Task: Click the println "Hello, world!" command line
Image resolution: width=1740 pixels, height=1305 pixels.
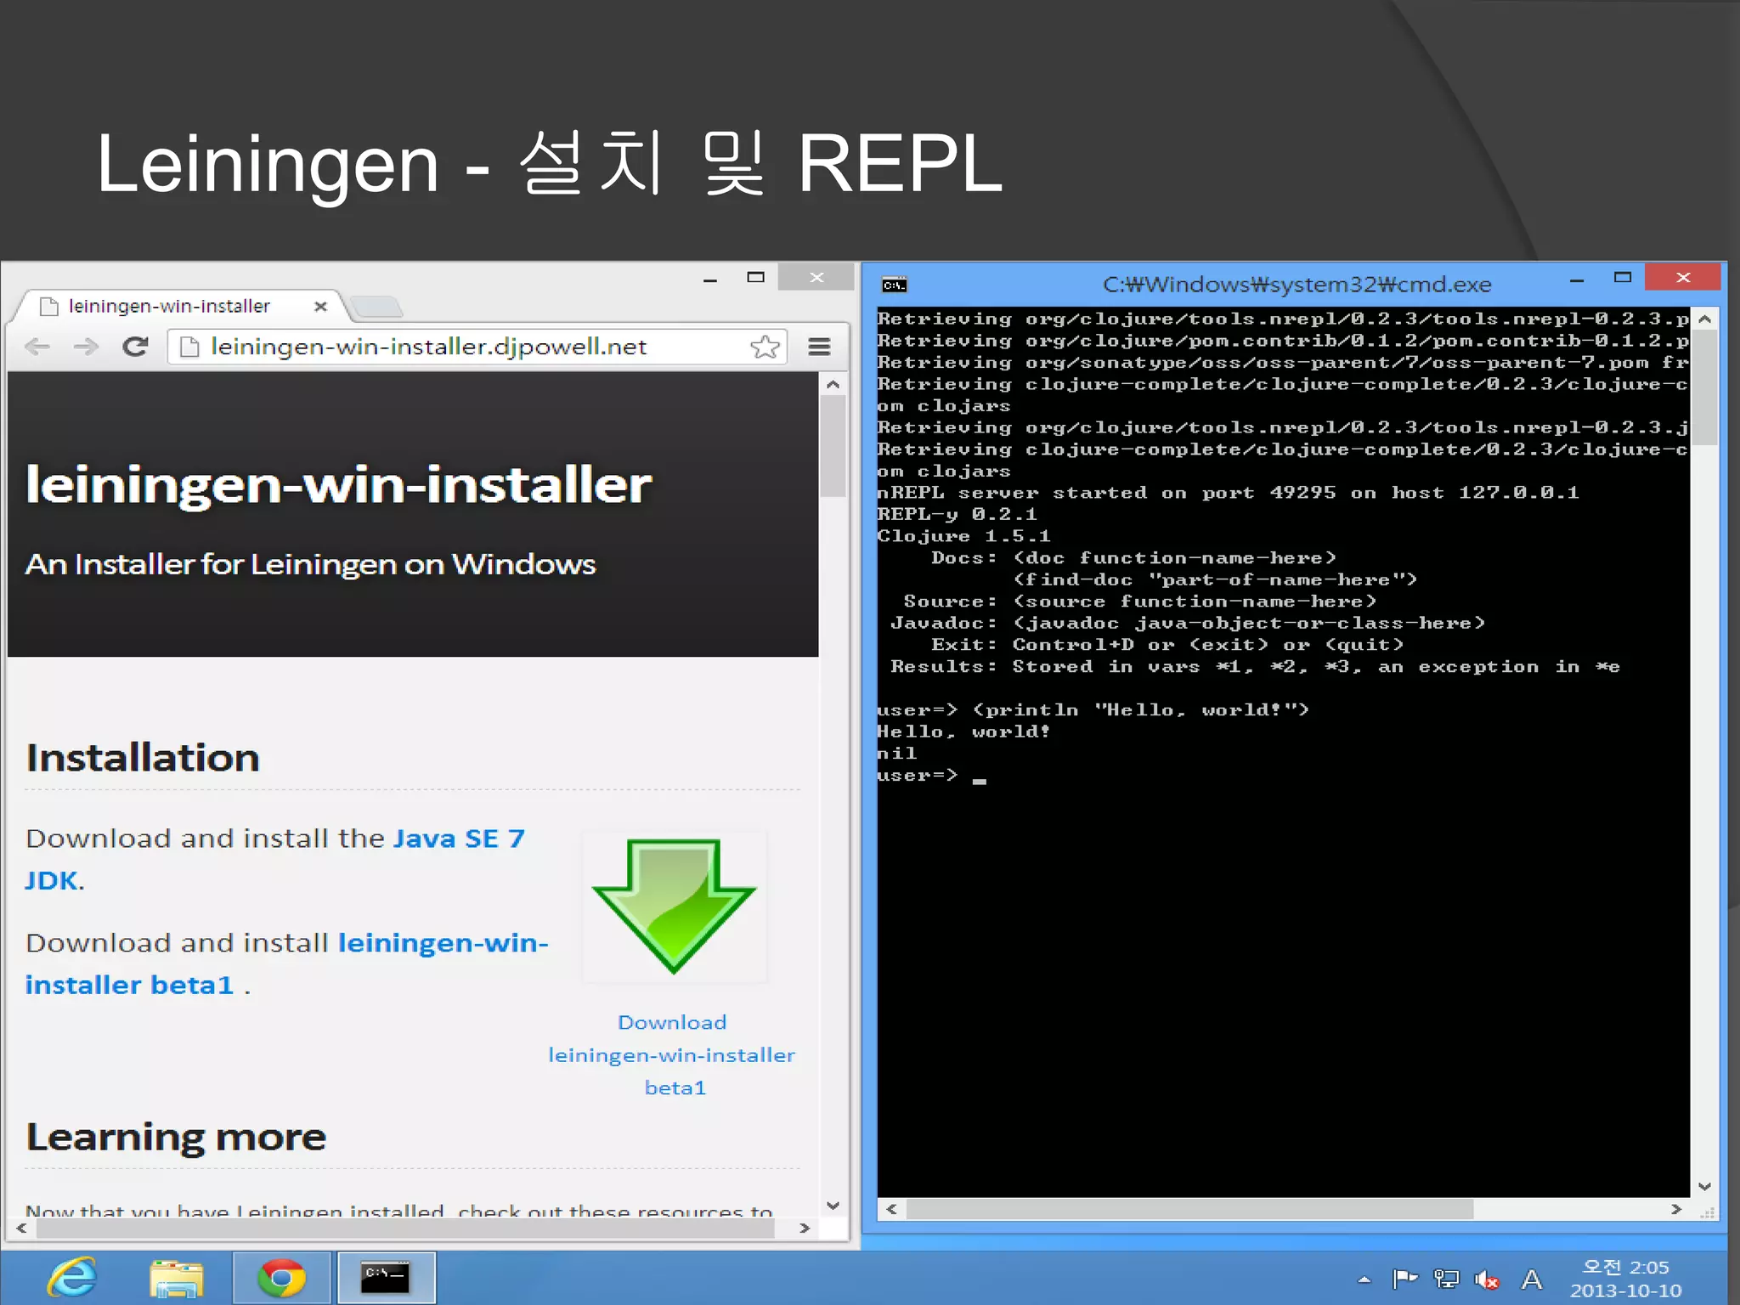Action: tap(1093, 709)
